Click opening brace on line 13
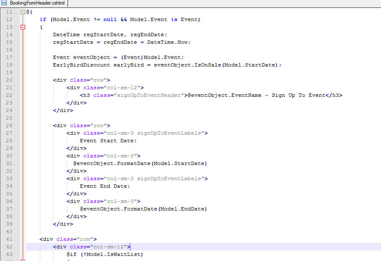 tap(41, 27)
